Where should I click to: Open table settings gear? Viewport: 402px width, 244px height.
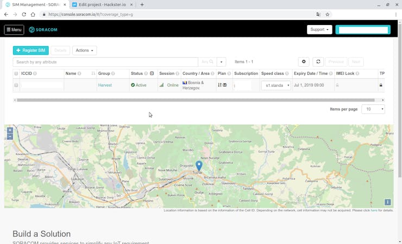304,62
